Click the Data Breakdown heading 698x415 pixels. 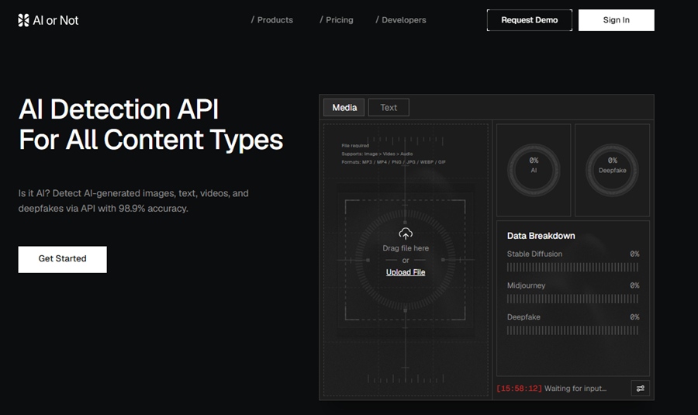coord(541,236)
